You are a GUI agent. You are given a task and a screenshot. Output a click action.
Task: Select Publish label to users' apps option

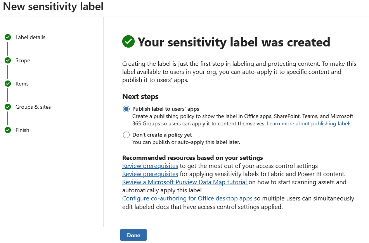126,109
